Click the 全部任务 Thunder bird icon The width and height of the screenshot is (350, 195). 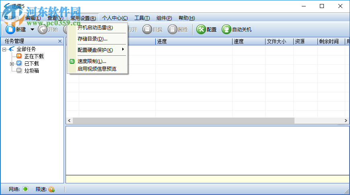click(12, 49)
